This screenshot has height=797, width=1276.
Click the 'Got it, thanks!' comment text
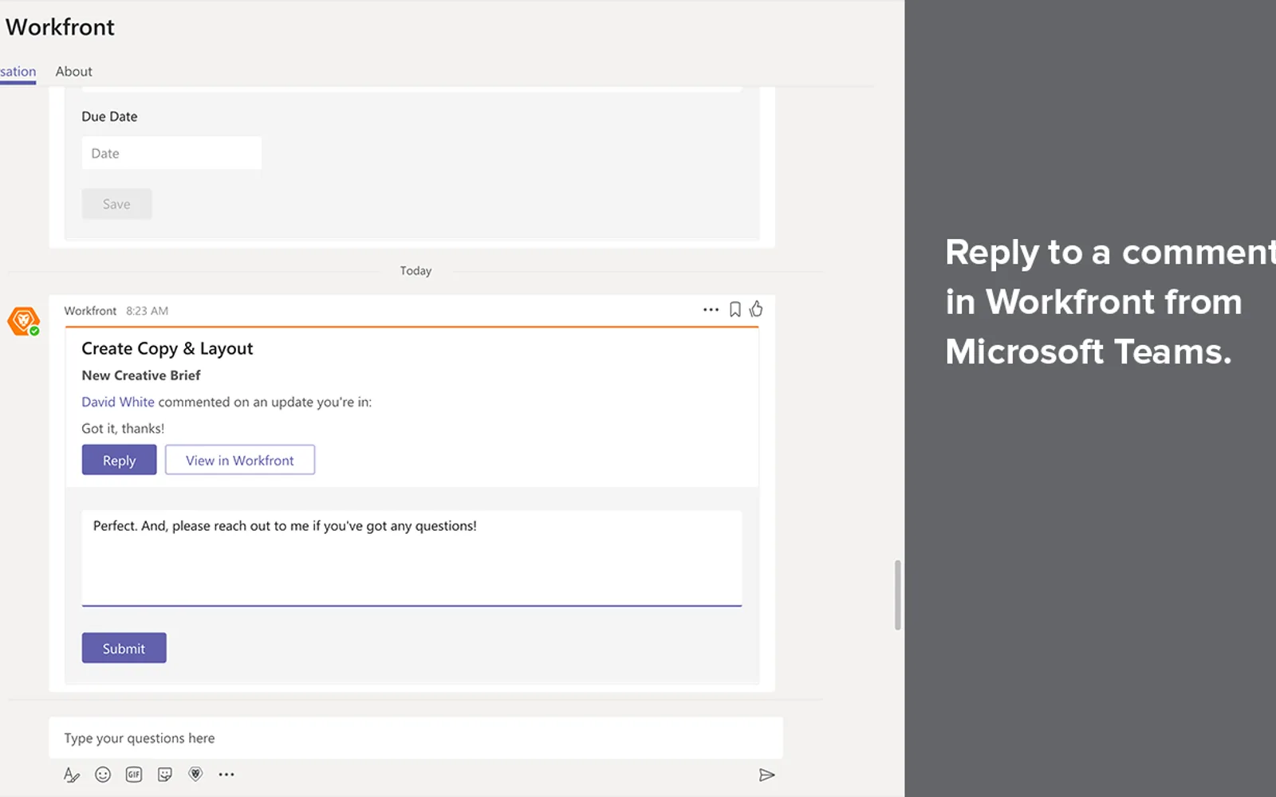[123, 429]
